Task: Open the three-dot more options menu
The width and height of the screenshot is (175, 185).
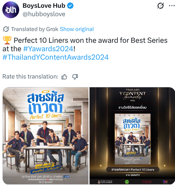Action: click(x=172, y=5)
